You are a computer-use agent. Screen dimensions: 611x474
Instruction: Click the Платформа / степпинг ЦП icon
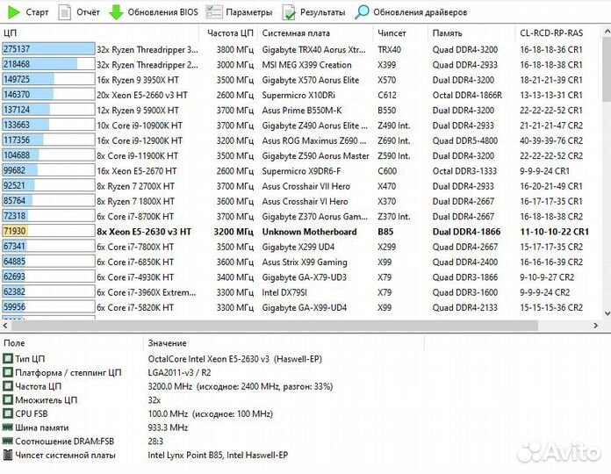pyautogui.click(x=7, y=372)
